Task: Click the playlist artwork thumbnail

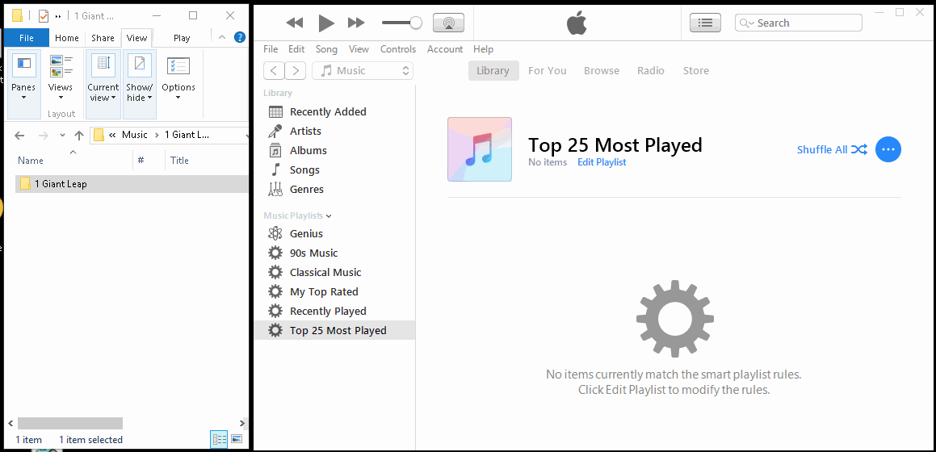Action: click(480, 149)
